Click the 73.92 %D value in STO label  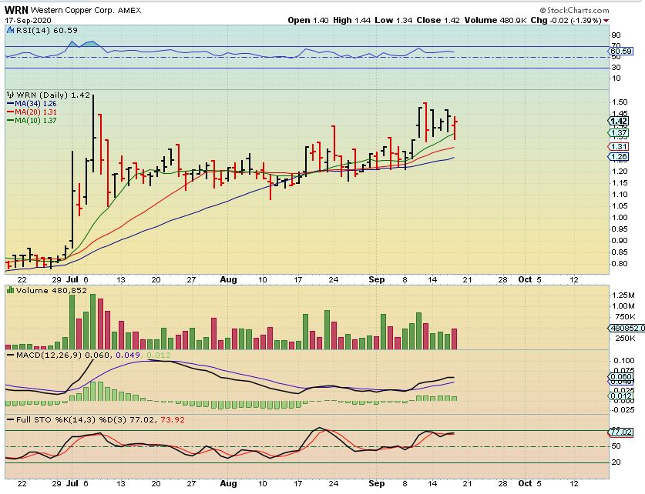coord(173,419)
